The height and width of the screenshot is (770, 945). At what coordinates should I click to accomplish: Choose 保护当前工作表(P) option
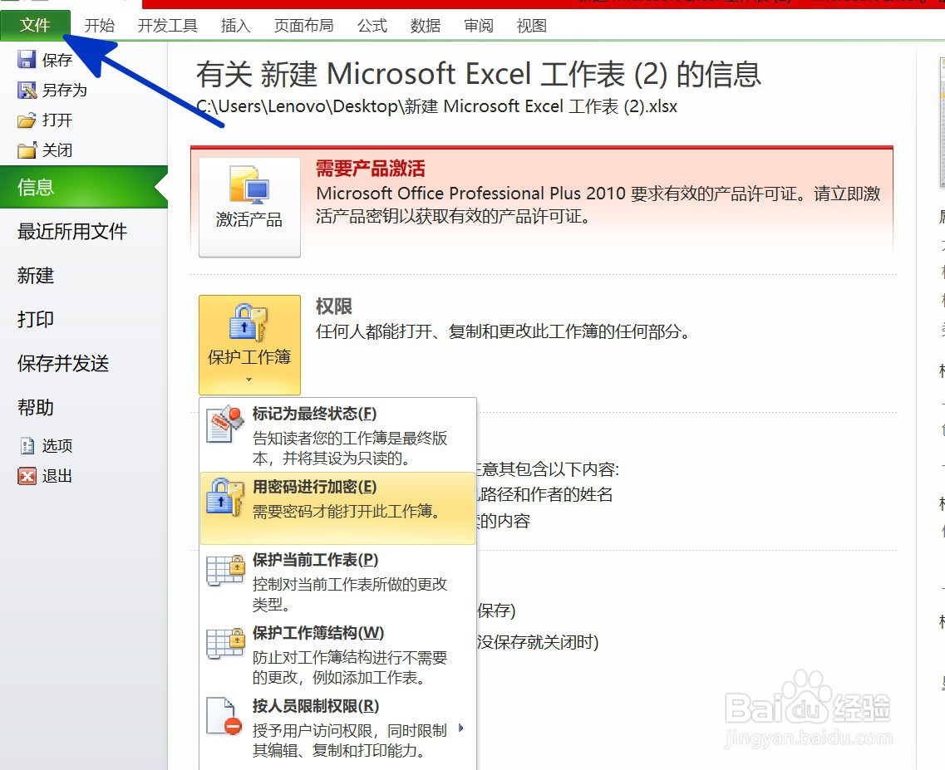click(x=337, y=581)
